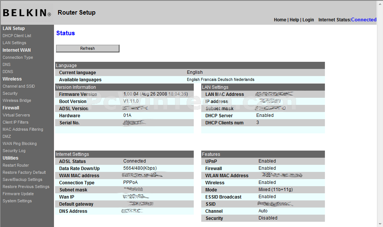
Task: Click hardware value 01A
Action: point(127,115)
